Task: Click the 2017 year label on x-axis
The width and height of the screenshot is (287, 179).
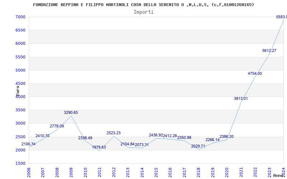Action: [184, 173]
